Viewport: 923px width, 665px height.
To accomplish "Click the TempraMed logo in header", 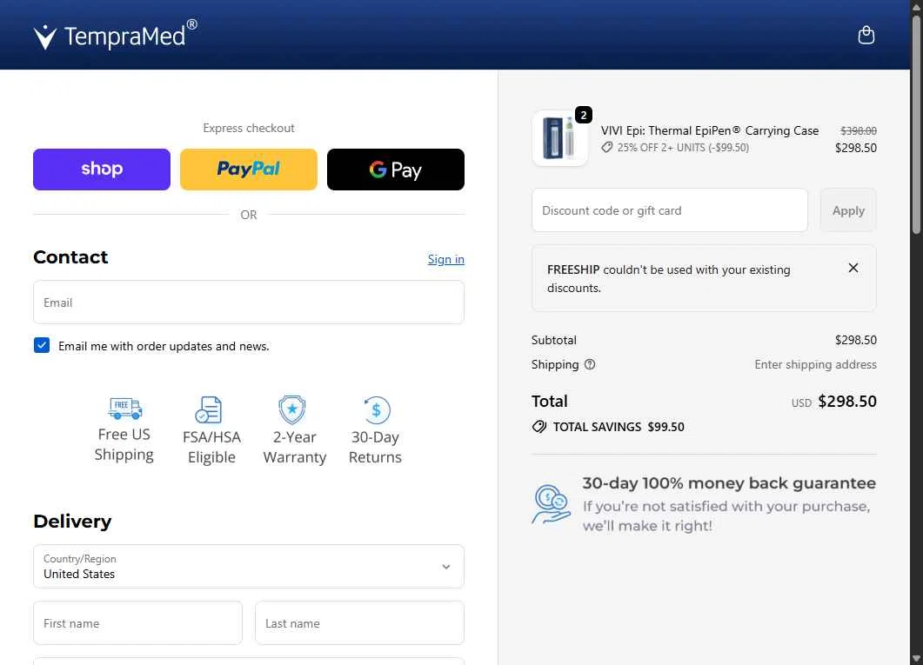I will (x=116, y=35).
